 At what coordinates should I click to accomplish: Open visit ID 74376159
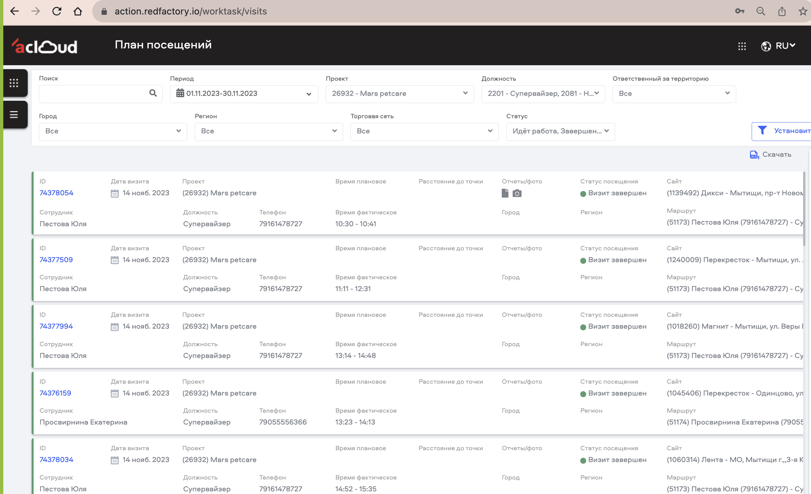[55, 393]
